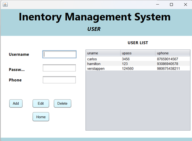Select the Phone input field
This screenshot has height=141, width=192.
point(59,80)
